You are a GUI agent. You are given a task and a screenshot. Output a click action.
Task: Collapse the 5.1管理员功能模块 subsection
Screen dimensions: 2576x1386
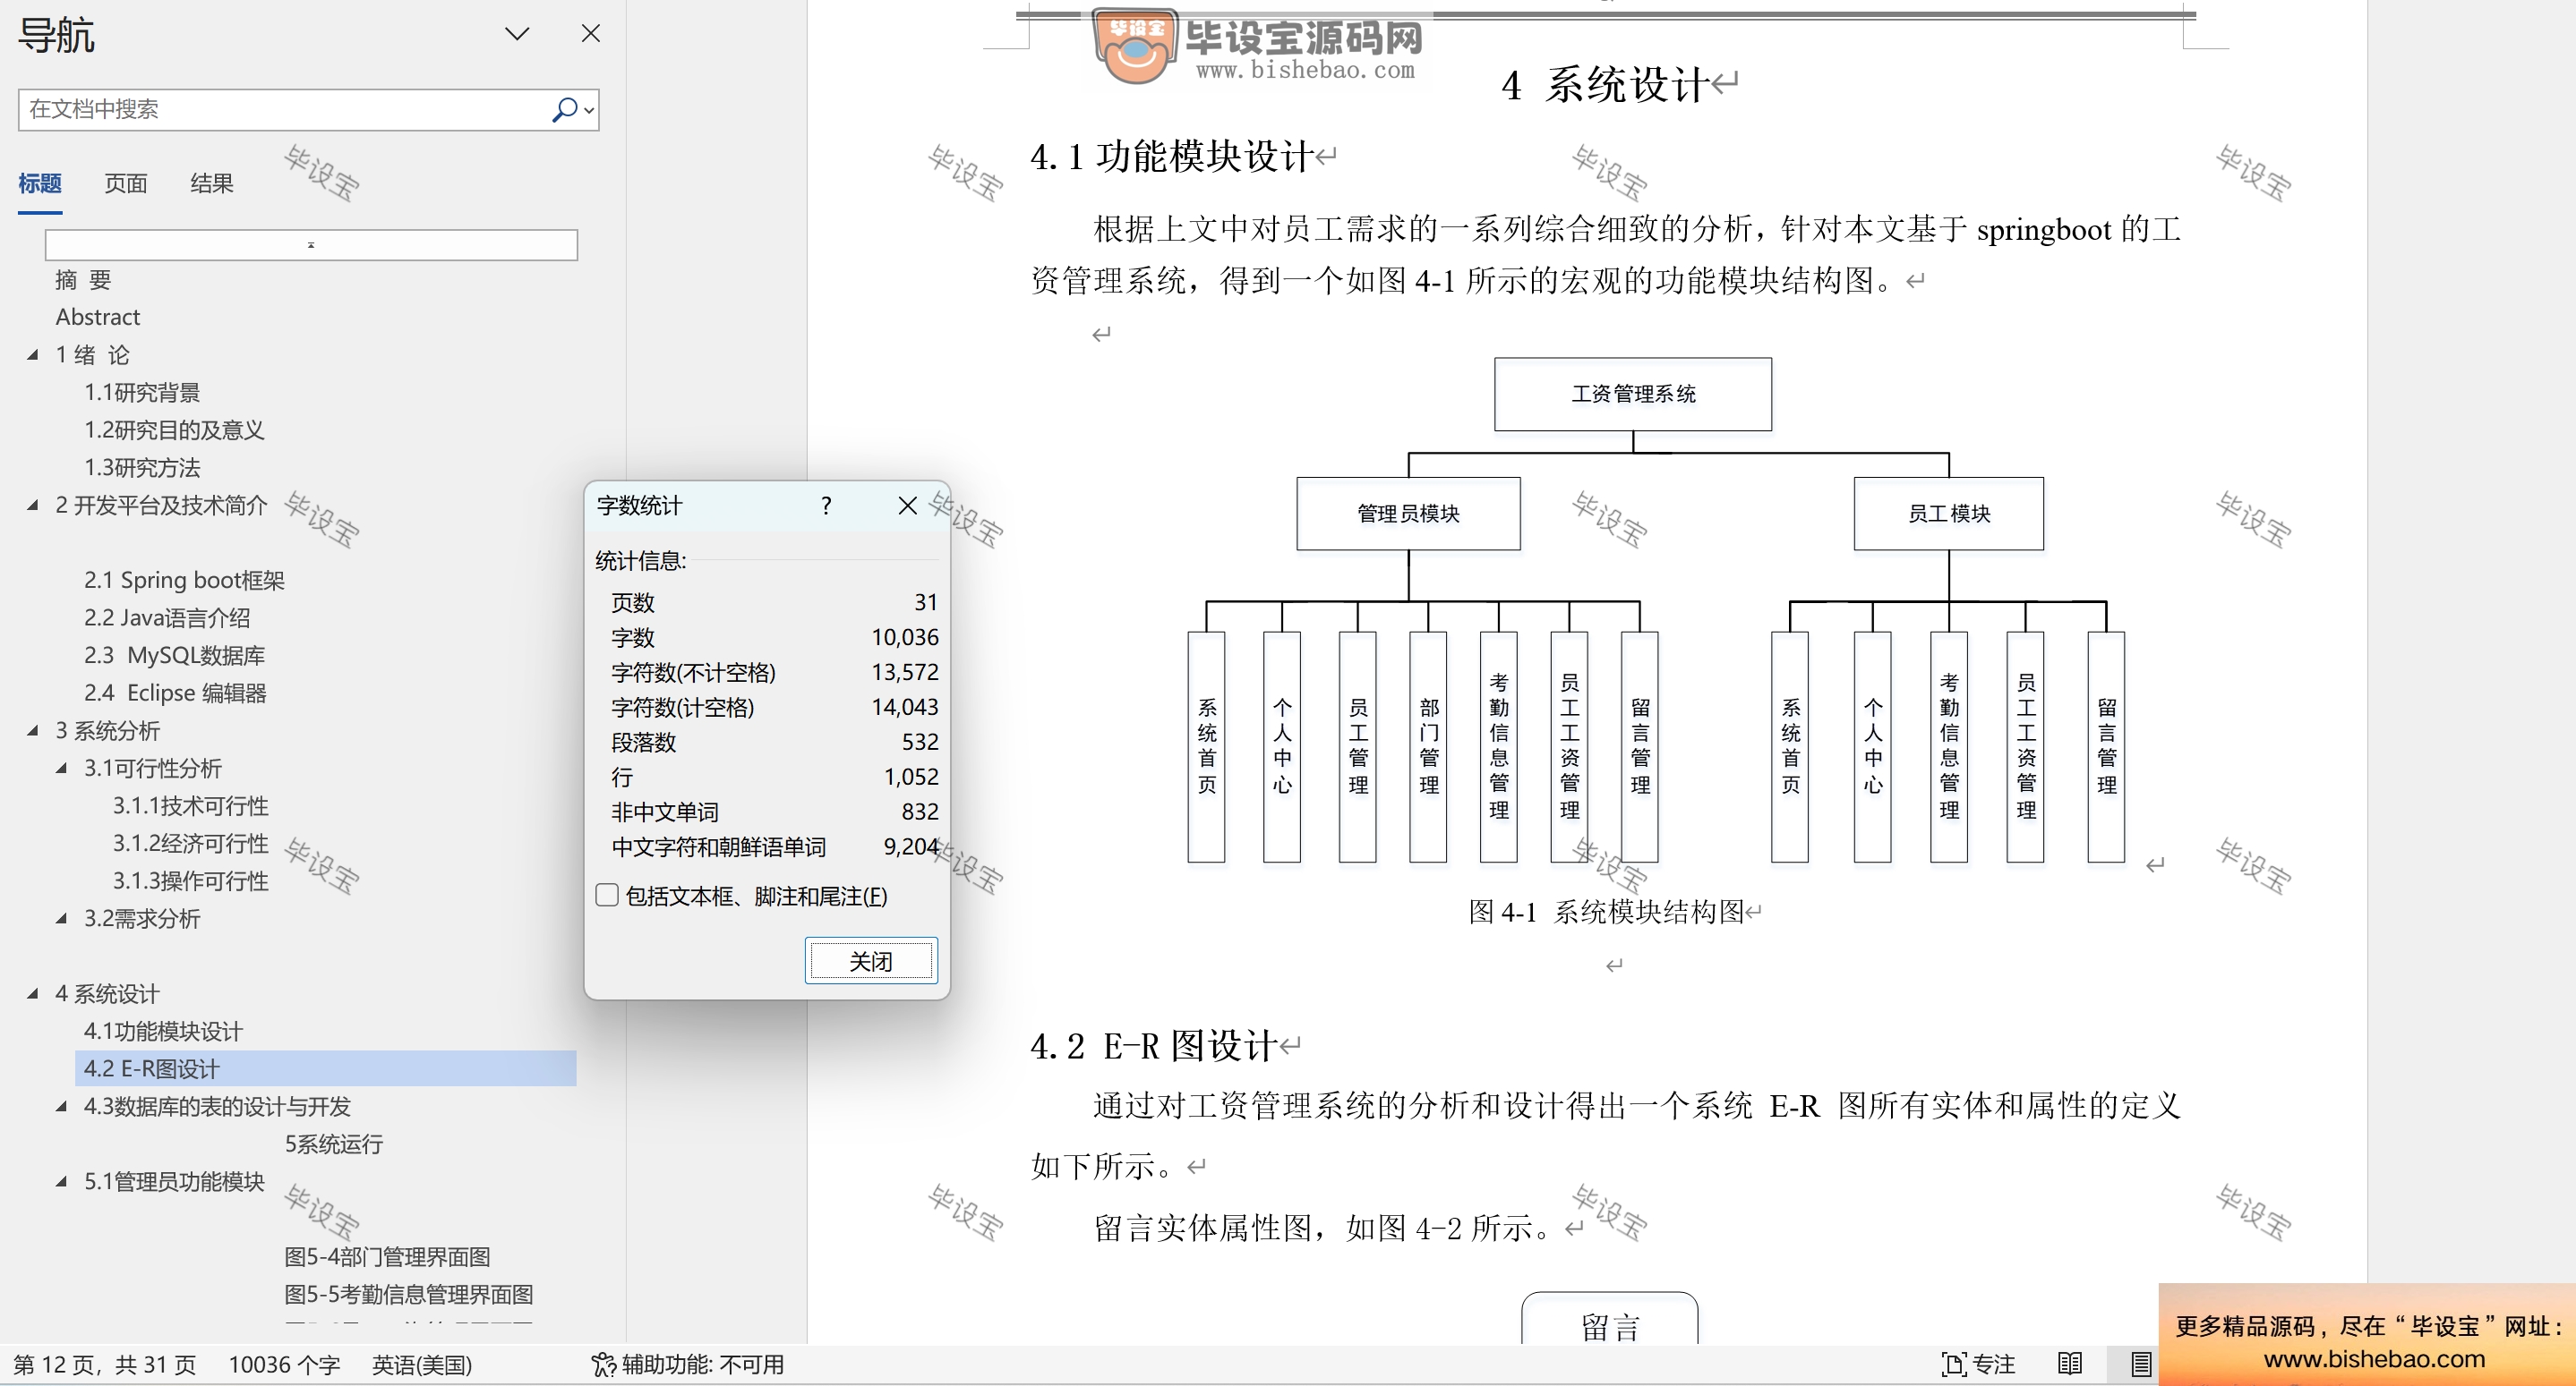62,1181
